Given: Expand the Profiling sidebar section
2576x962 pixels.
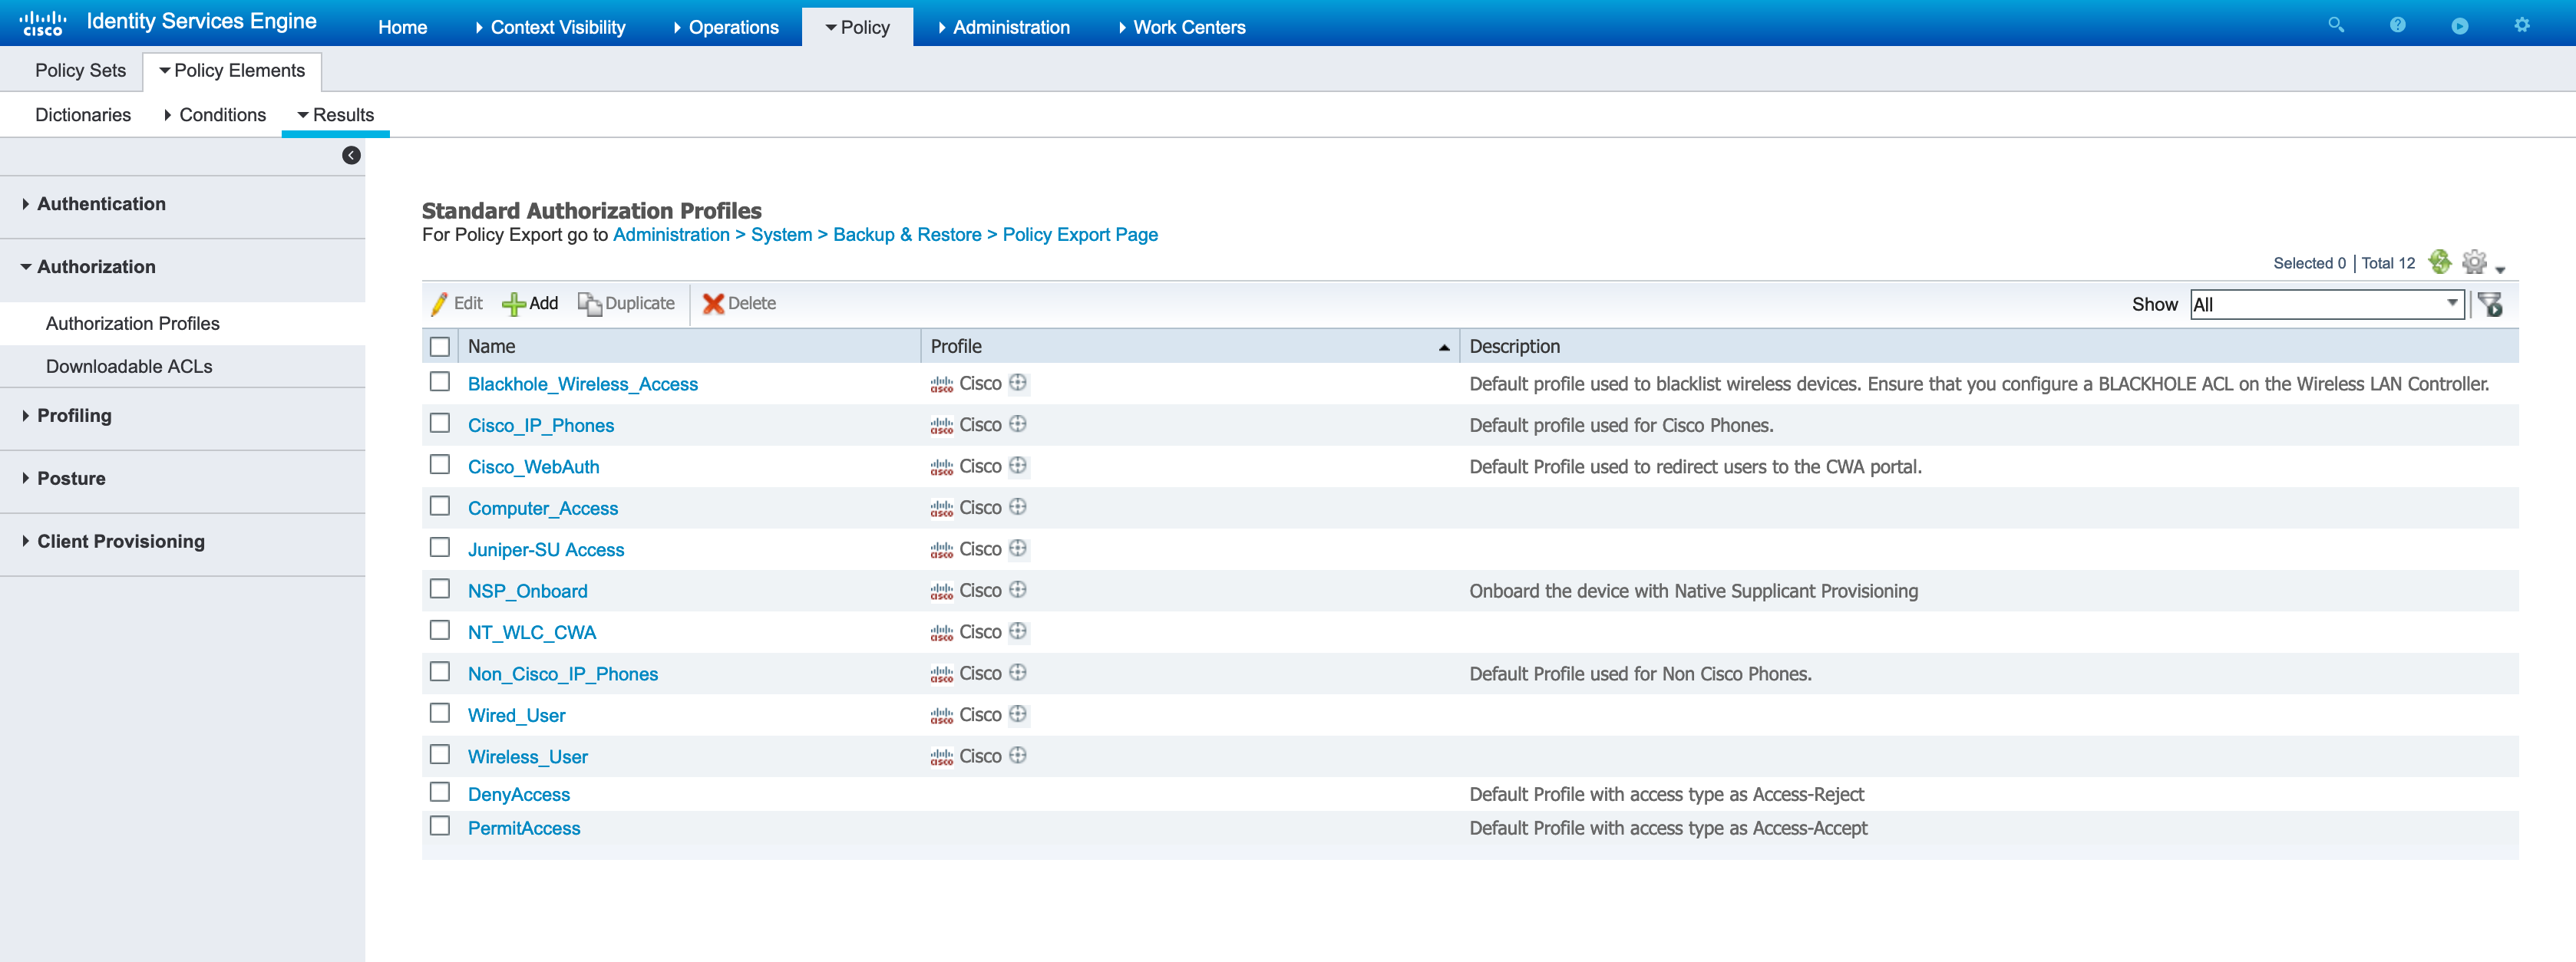Looking at the screenshot, I should [x=67, y=416].
